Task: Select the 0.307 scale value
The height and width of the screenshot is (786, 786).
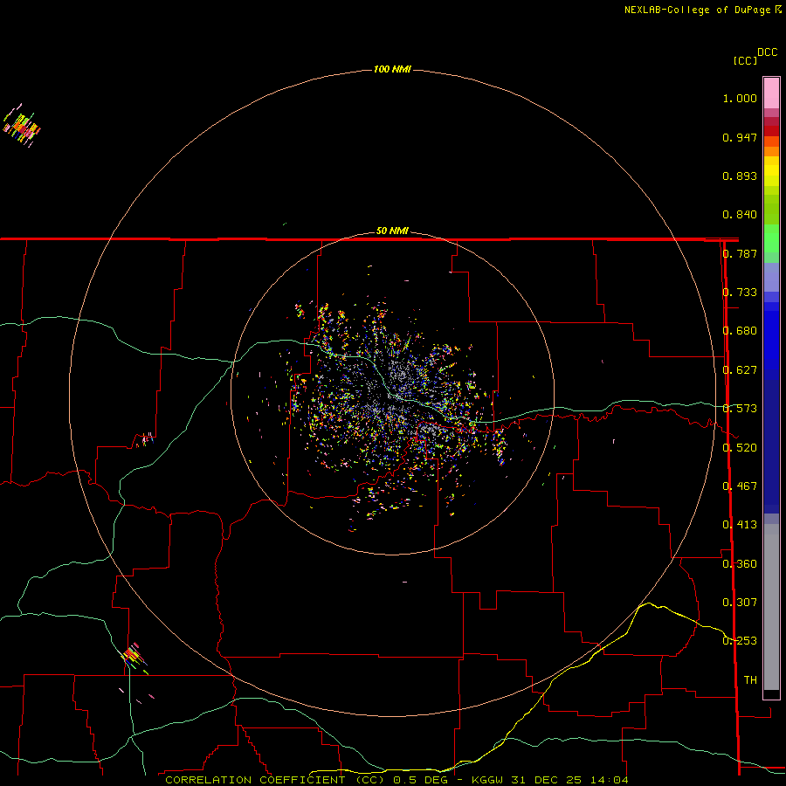Action: 740,603
